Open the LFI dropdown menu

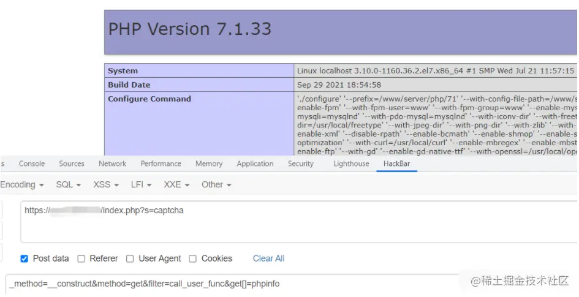(141, 185)
